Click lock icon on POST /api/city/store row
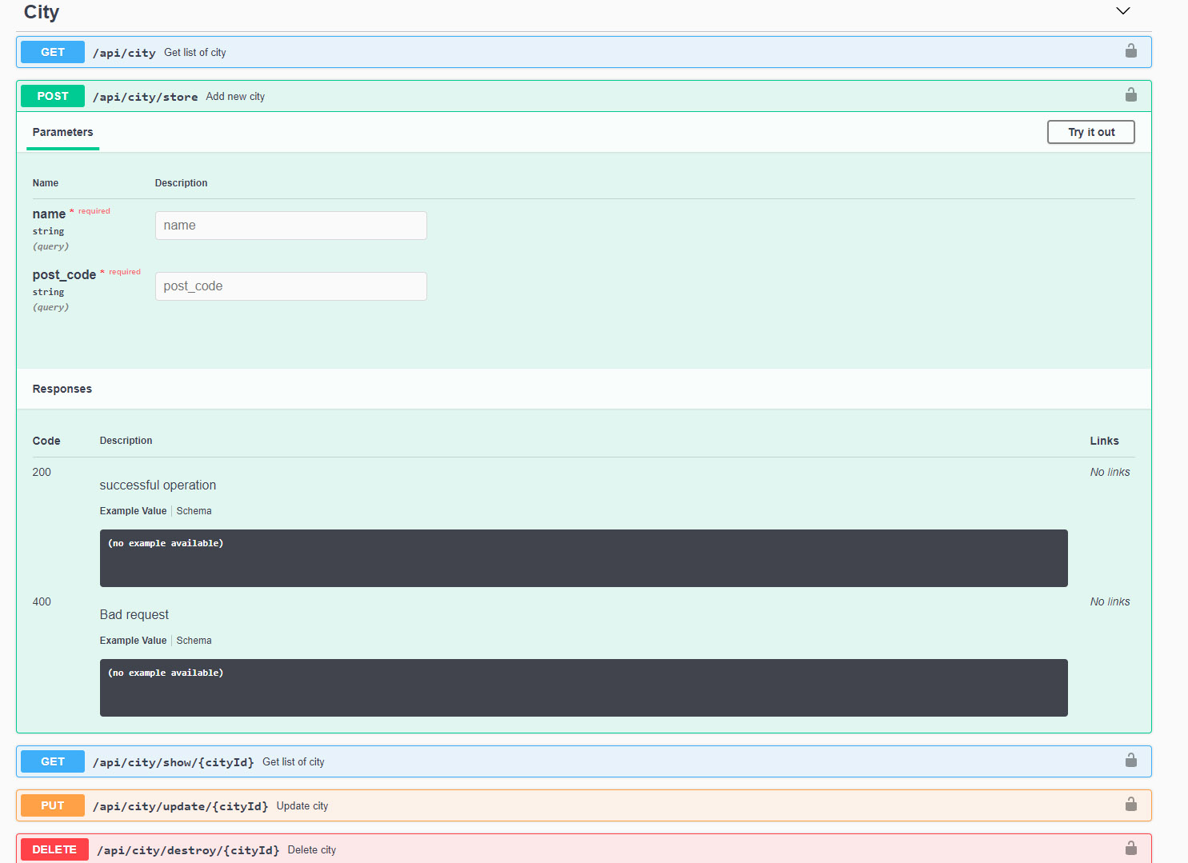1188x863 pixels. [1130, 95]
